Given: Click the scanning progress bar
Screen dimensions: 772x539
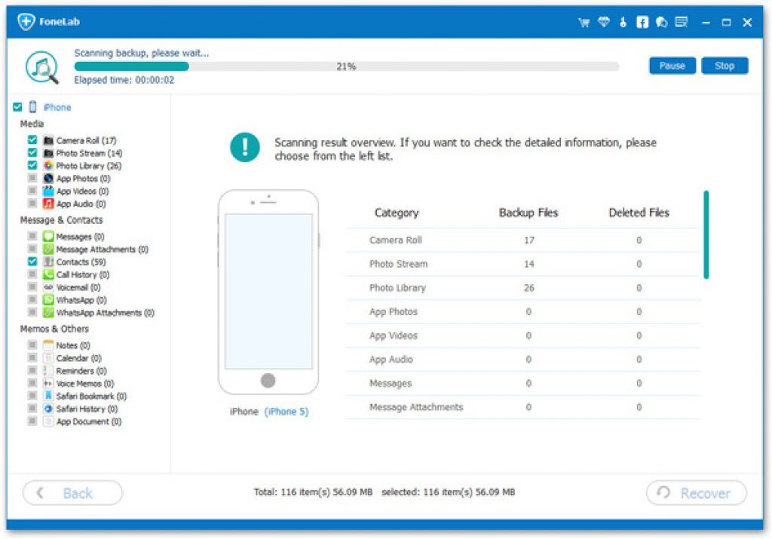Looking at the screenshot, I should (x=346, y=66).
